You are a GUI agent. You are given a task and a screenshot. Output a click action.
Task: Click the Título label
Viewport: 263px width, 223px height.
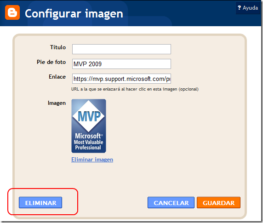[x=58, y=47]
